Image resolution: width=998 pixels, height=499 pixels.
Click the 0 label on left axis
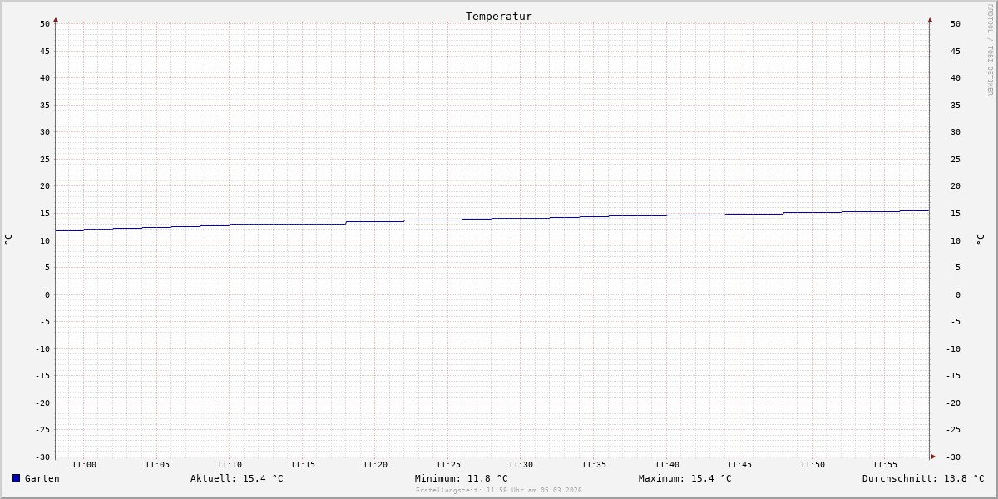(47, 294)
